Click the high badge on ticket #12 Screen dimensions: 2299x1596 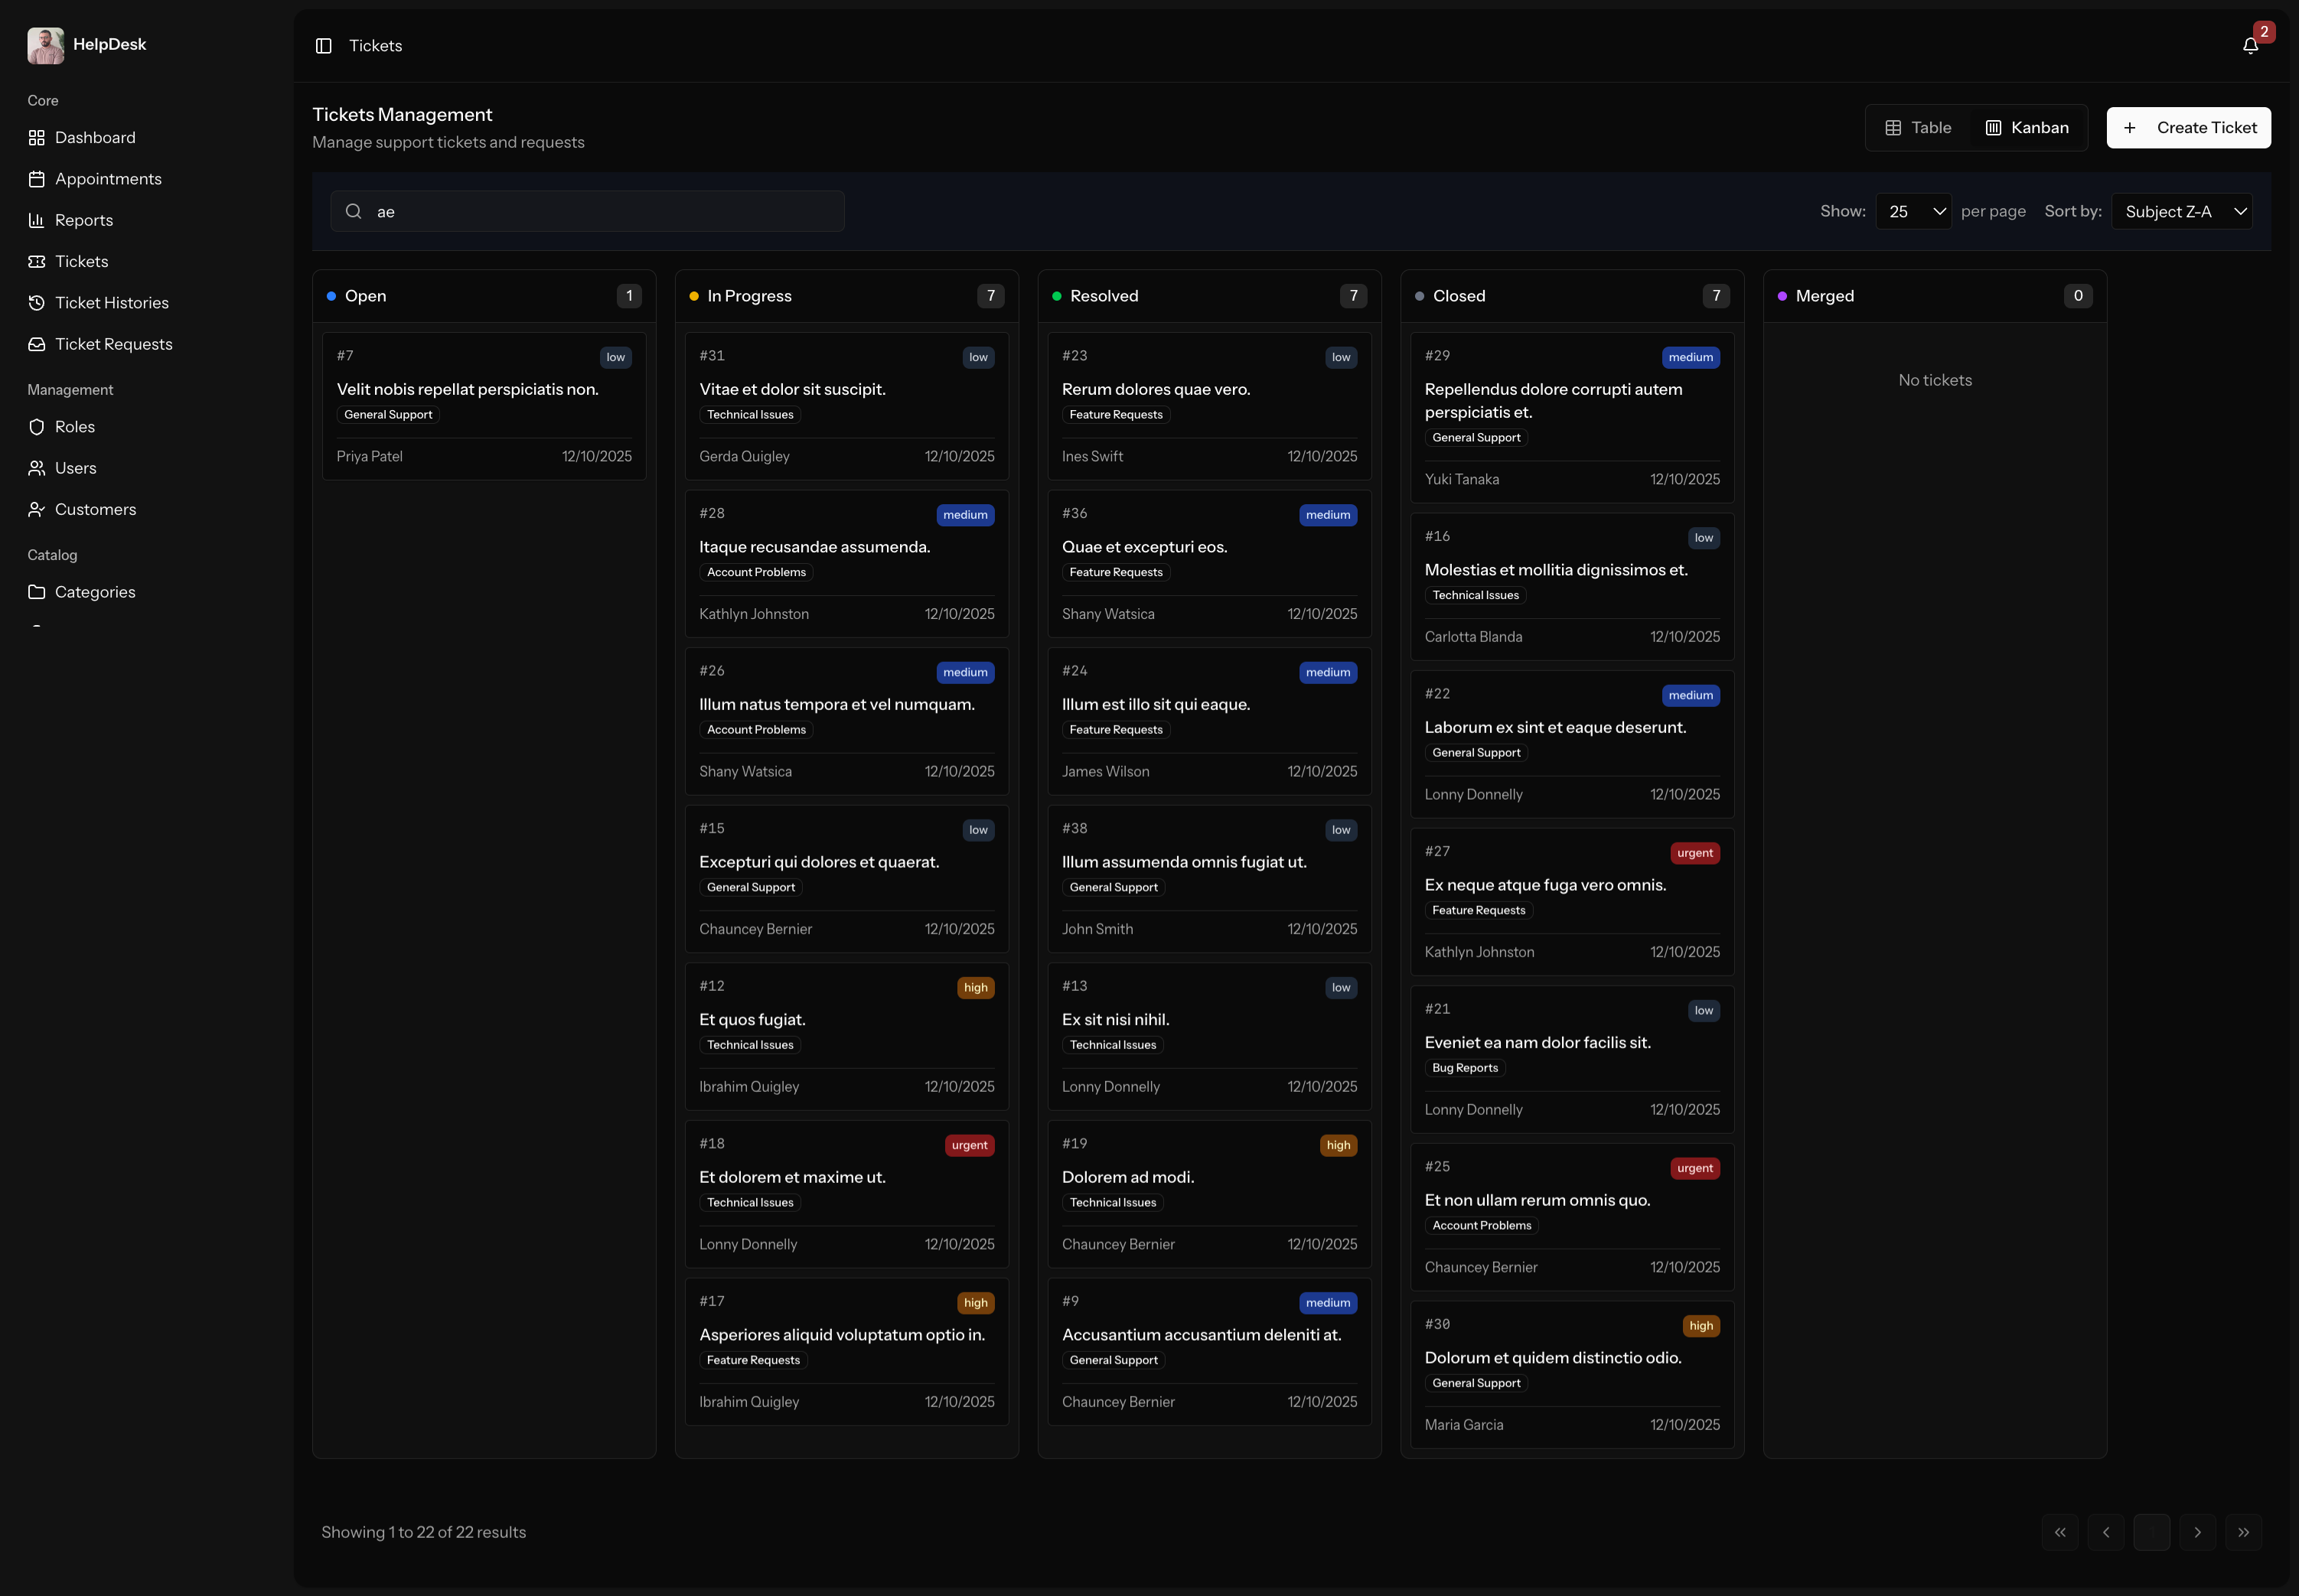coord(975,988)
